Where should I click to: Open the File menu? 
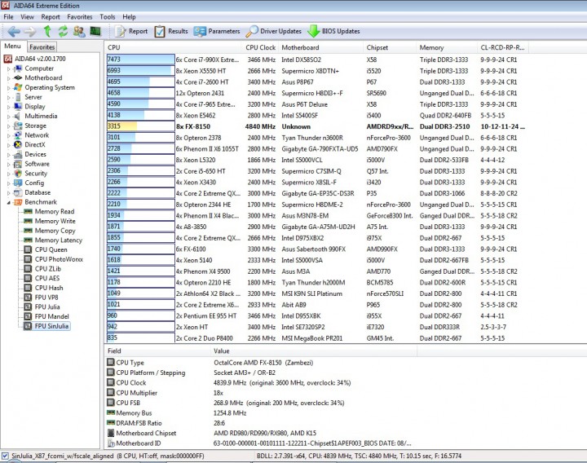(x=8, y=17)
